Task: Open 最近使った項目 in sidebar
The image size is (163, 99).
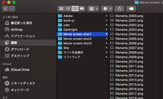Action: (x=18, y=23)
